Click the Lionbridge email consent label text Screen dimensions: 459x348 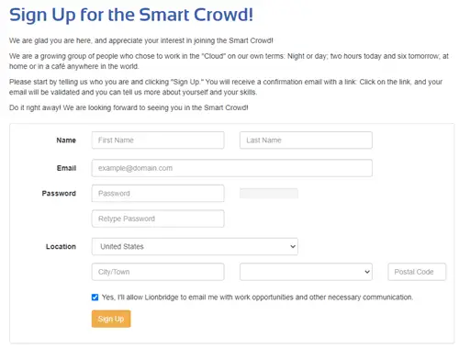coord(257,297)
